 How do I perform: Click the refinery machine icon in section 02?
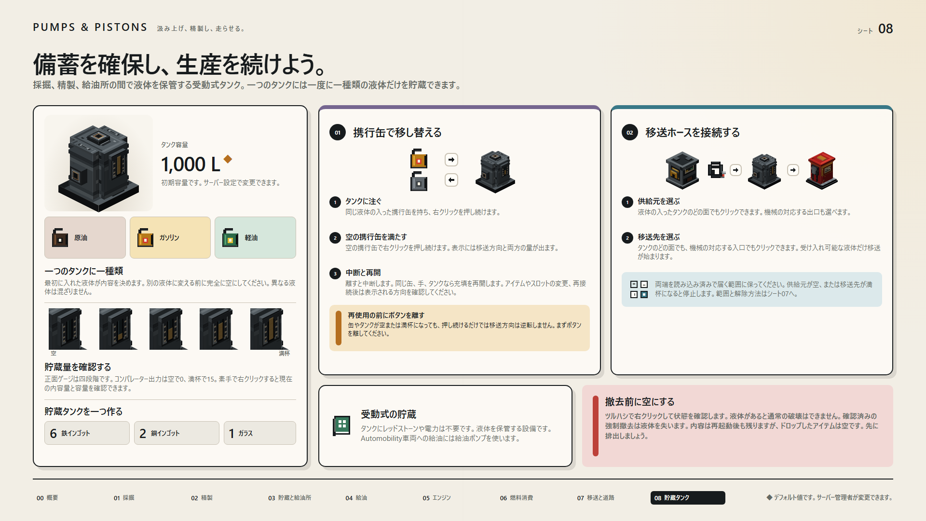click(682, 170)
